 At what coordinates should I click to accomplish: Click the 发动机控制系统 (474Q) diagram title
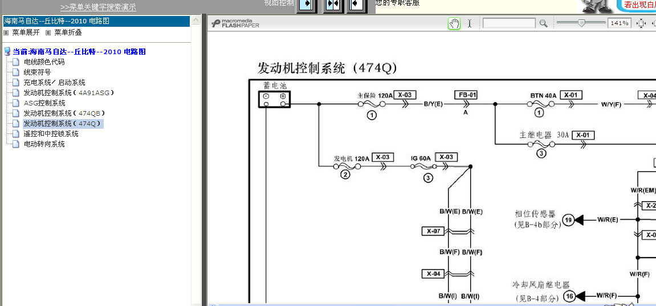point(327,68)
